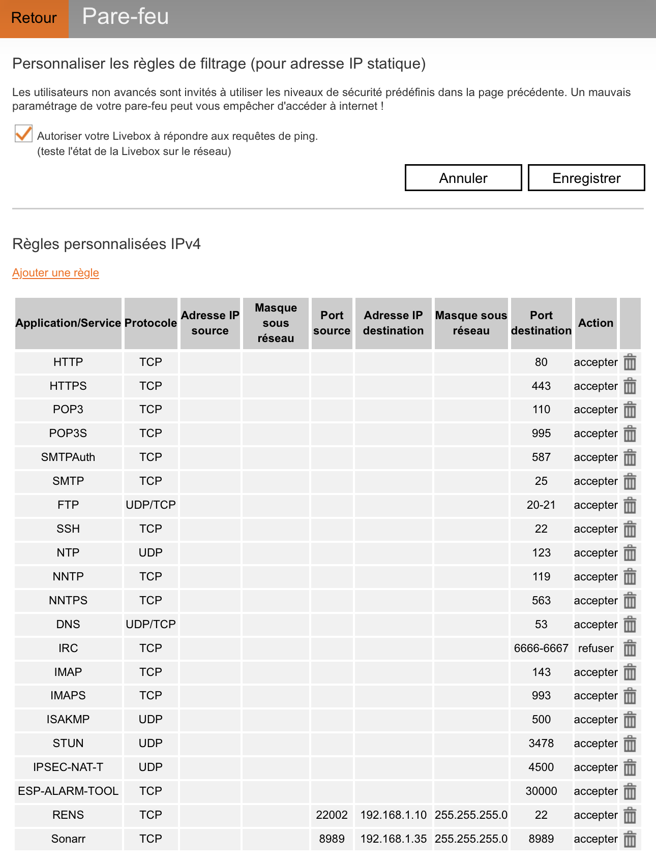Click the Port destination column header

click(x=541, y=323)
